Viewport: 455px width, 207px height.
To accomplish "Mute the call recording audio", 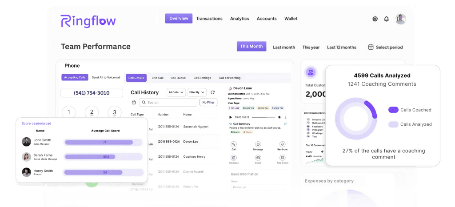I will coord(280,117).
